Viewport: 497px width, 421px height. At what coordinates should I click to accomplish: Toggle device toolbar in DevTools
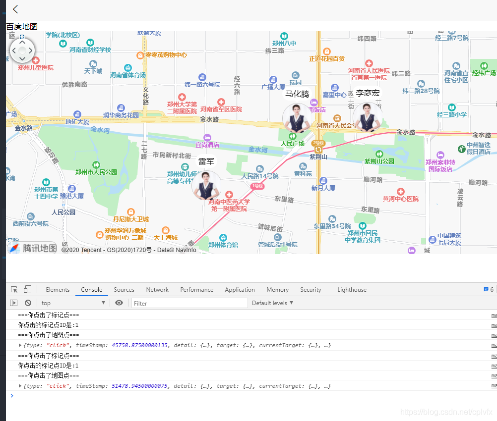[x=28, y=289]
